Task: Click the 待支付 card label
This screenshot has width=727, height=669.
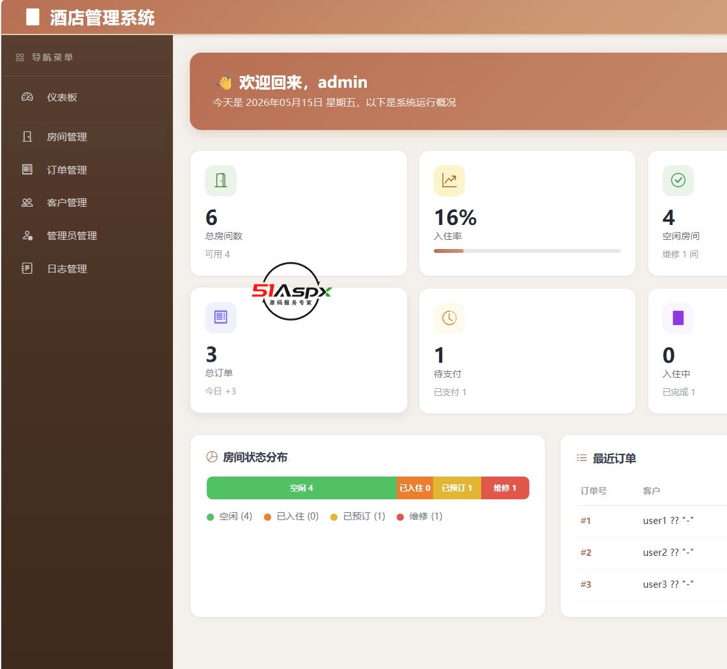Action: point(447,374)
